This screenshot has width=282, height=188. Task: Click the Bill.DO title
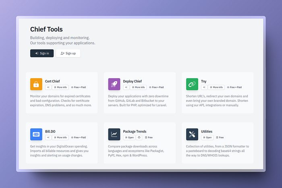point(50,131)
